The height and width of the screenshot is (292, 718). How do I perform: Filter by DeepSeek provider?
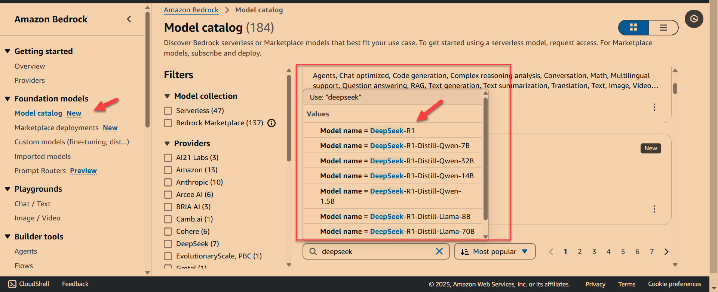(168, 244)
